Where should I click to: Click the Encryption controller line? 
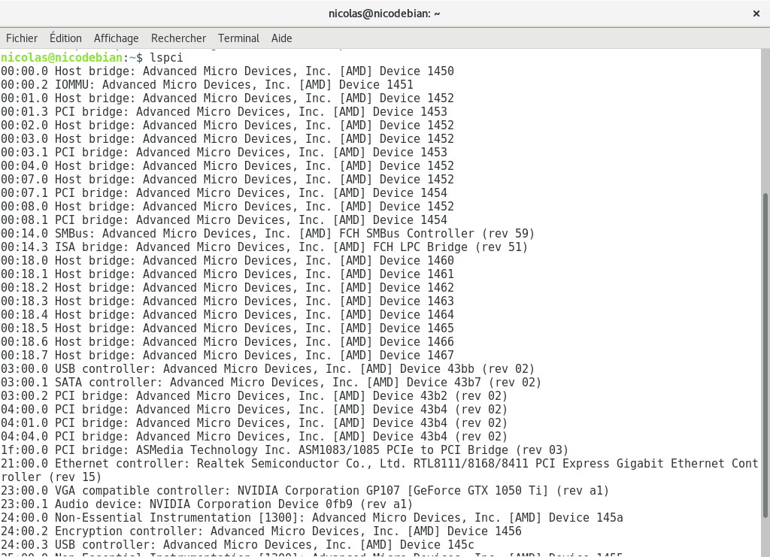261,531
